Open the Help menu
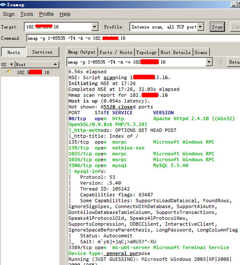The height and width of the screenshot is (265, 240). (x=65, y=14)
